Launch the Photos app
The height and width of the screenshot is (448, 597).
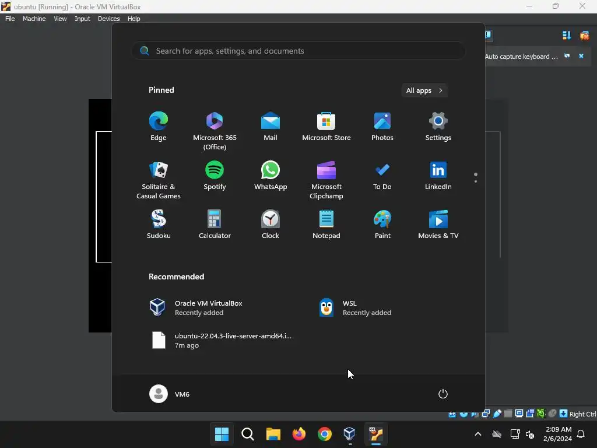(x=382, y=127)
